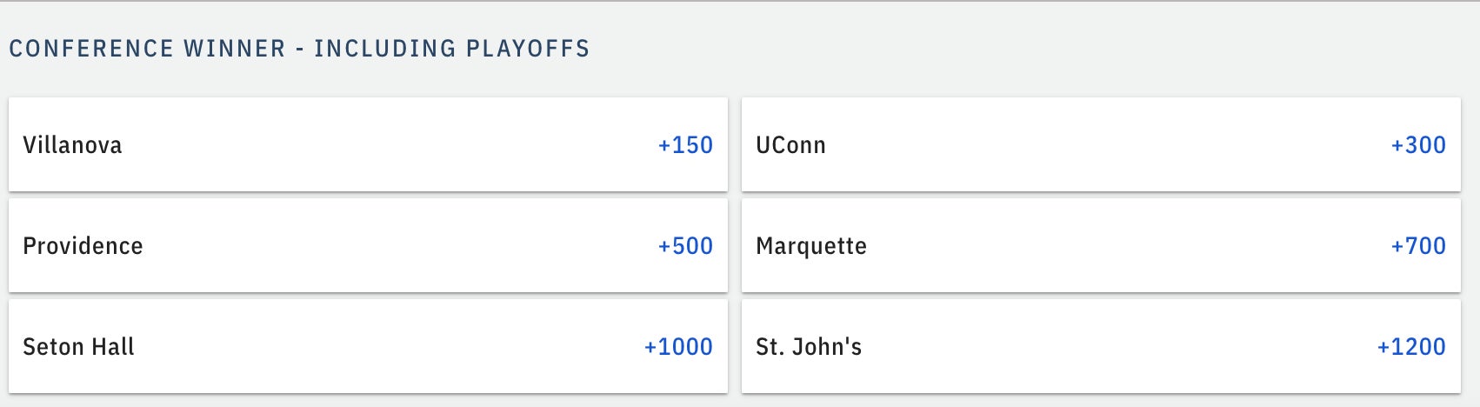
Task: Click the St. John's +1200 odds
Action: [x=1411, y=347]
